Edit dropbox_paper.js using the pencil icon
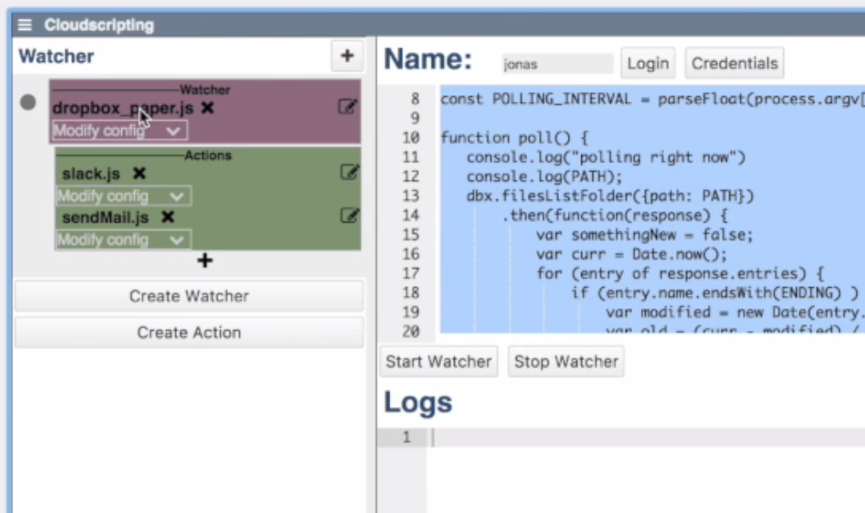865x513 pixels. click(347, 107)
